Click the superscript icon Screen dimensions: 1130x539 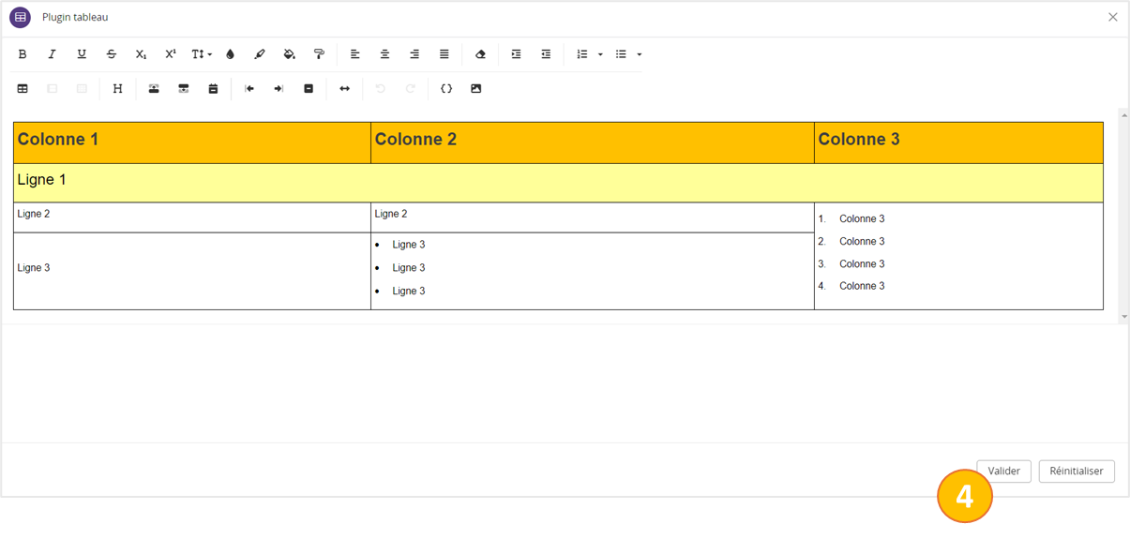(171, 54)
